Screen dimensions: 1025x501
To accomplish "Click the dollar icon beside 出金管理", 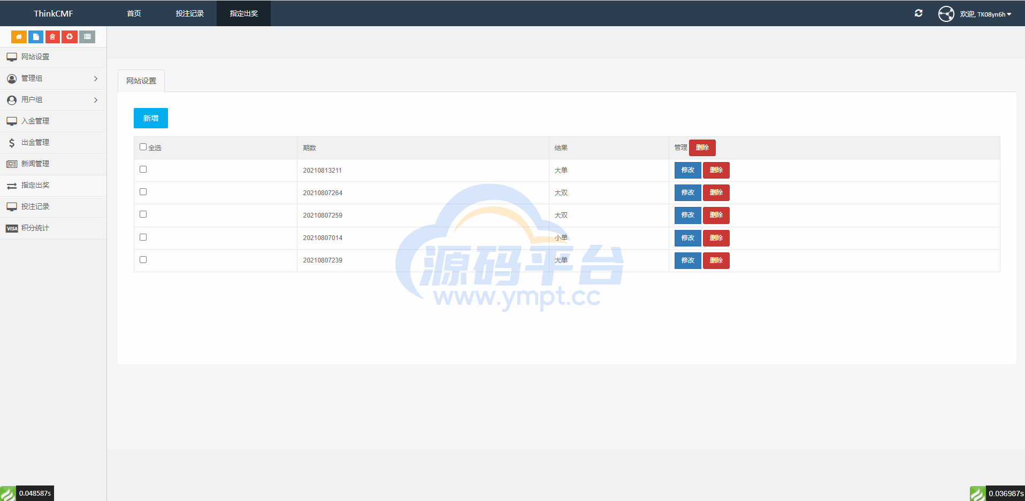I will [x=12, y=143].
